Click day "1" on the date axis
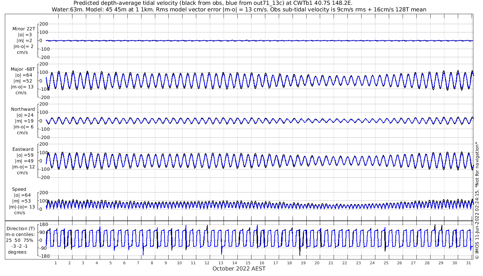Screen dimensions: 483x276 pyautogui.click(x=56, y=263)
